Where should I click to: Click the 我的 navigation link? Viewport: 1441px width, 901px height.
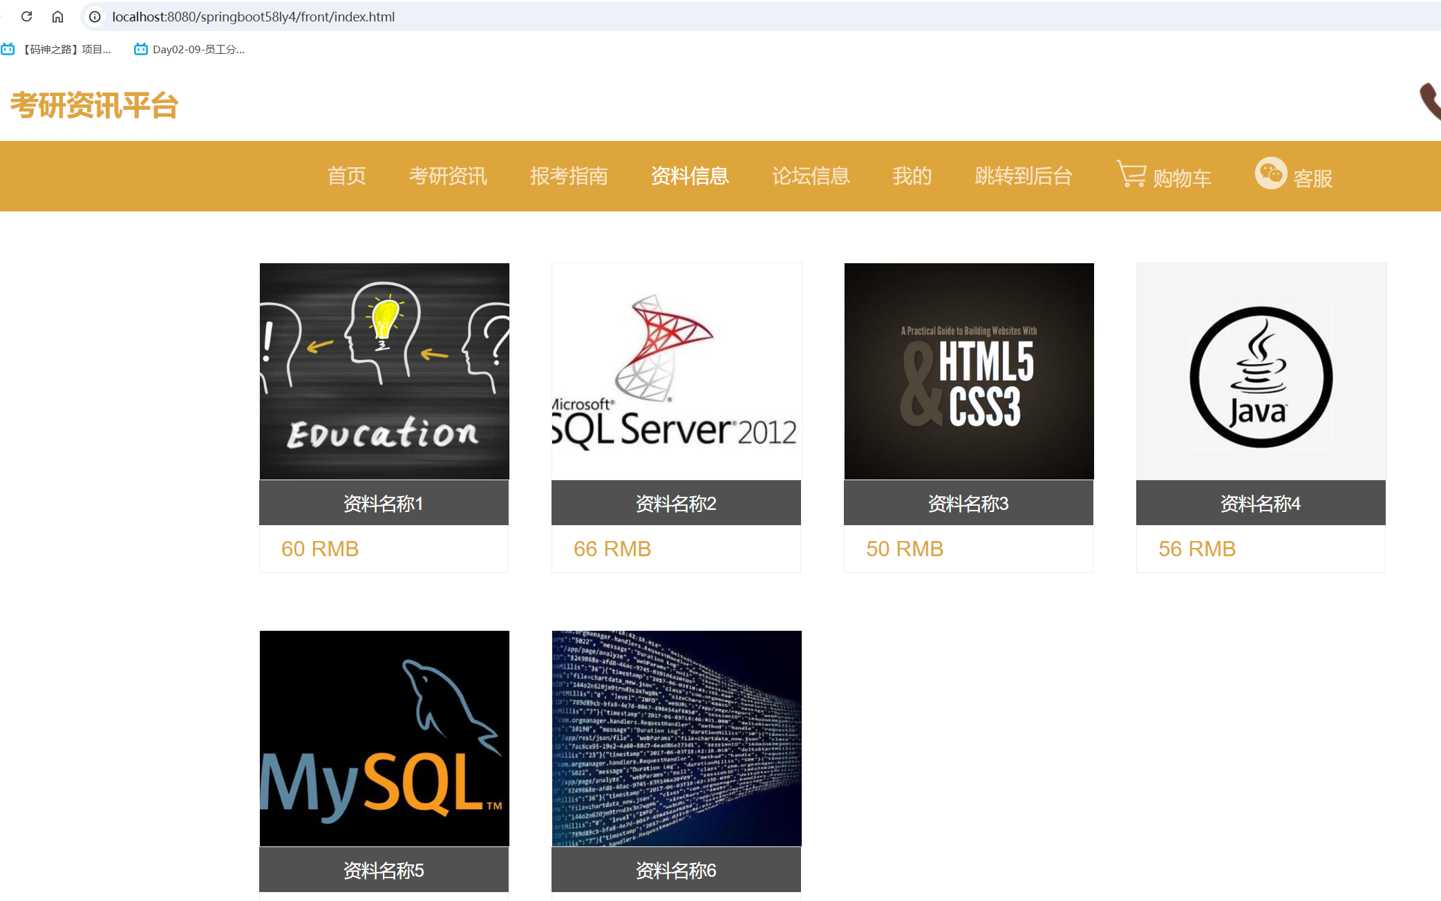[912, 176]
